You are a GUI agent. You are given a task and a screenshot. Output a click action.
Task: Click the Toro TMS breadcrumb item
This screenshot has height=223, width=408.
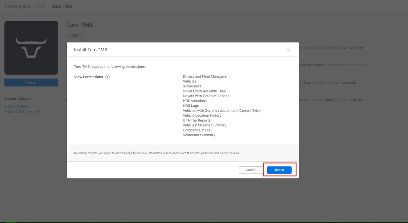coord(62,6)
